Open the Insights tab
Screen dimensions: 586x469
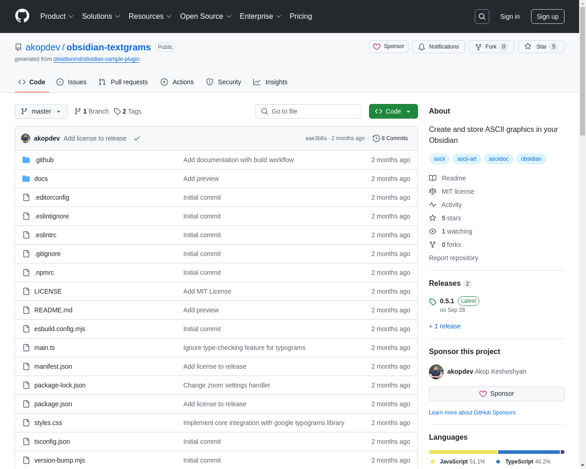(x=271, y=82)
